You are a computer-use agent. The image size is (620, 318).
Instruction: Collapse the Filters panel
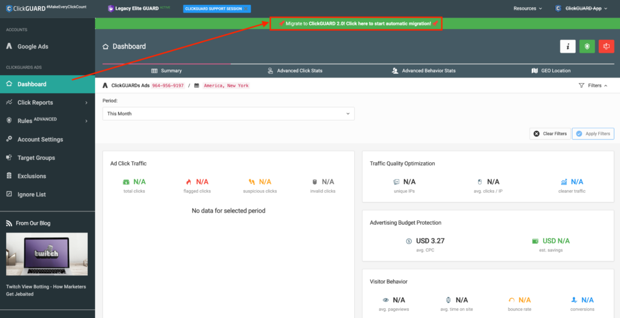pos(593,85)
